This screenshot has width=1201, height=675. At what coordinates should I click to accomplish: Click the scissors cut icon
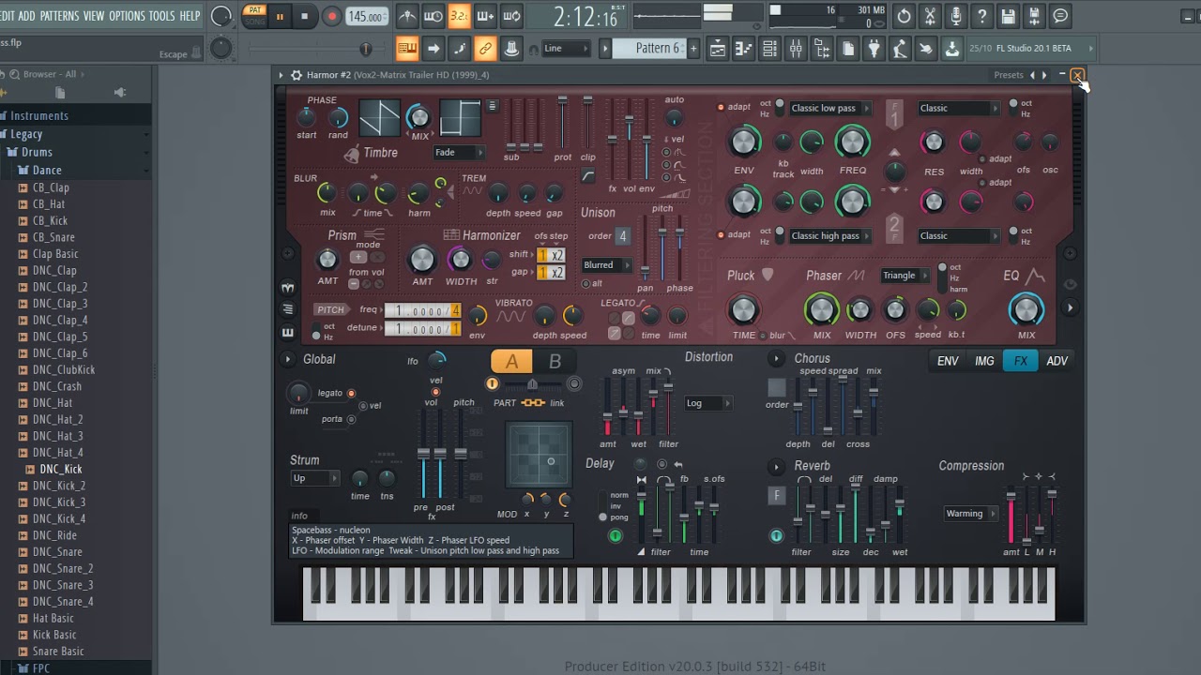[x=930, y=16]
